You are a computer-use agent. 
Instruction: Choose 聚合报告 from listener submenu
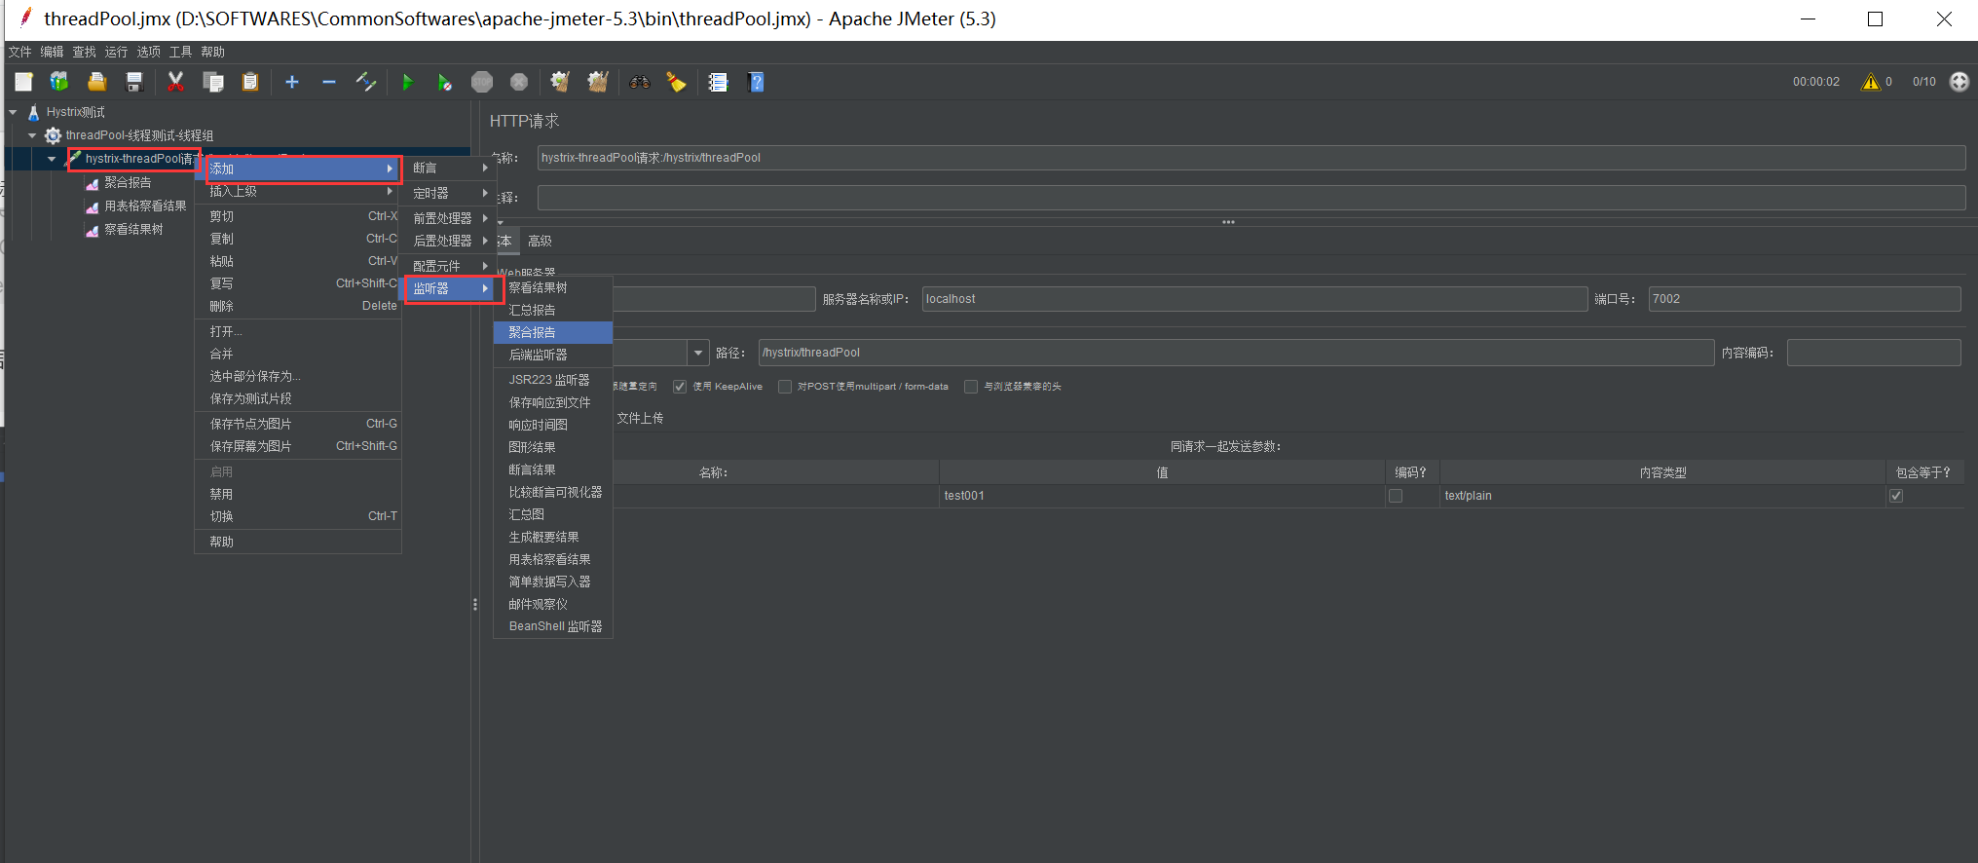point(553,332)
